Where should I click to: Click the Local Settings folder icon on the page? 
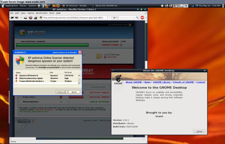[x=99, y=56]
